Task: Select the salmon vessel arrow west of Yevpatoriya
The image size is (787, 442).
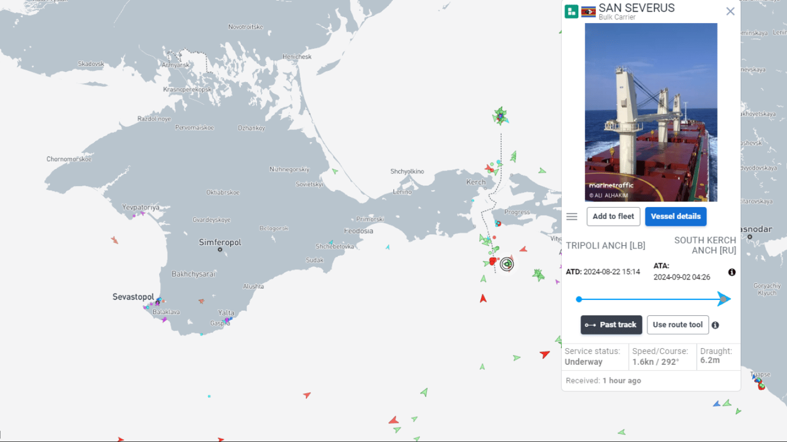Action: click(115, 240)
